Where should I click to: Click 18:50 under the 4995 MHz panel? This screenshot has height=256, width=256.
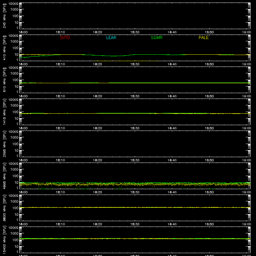tap(210, 192)
